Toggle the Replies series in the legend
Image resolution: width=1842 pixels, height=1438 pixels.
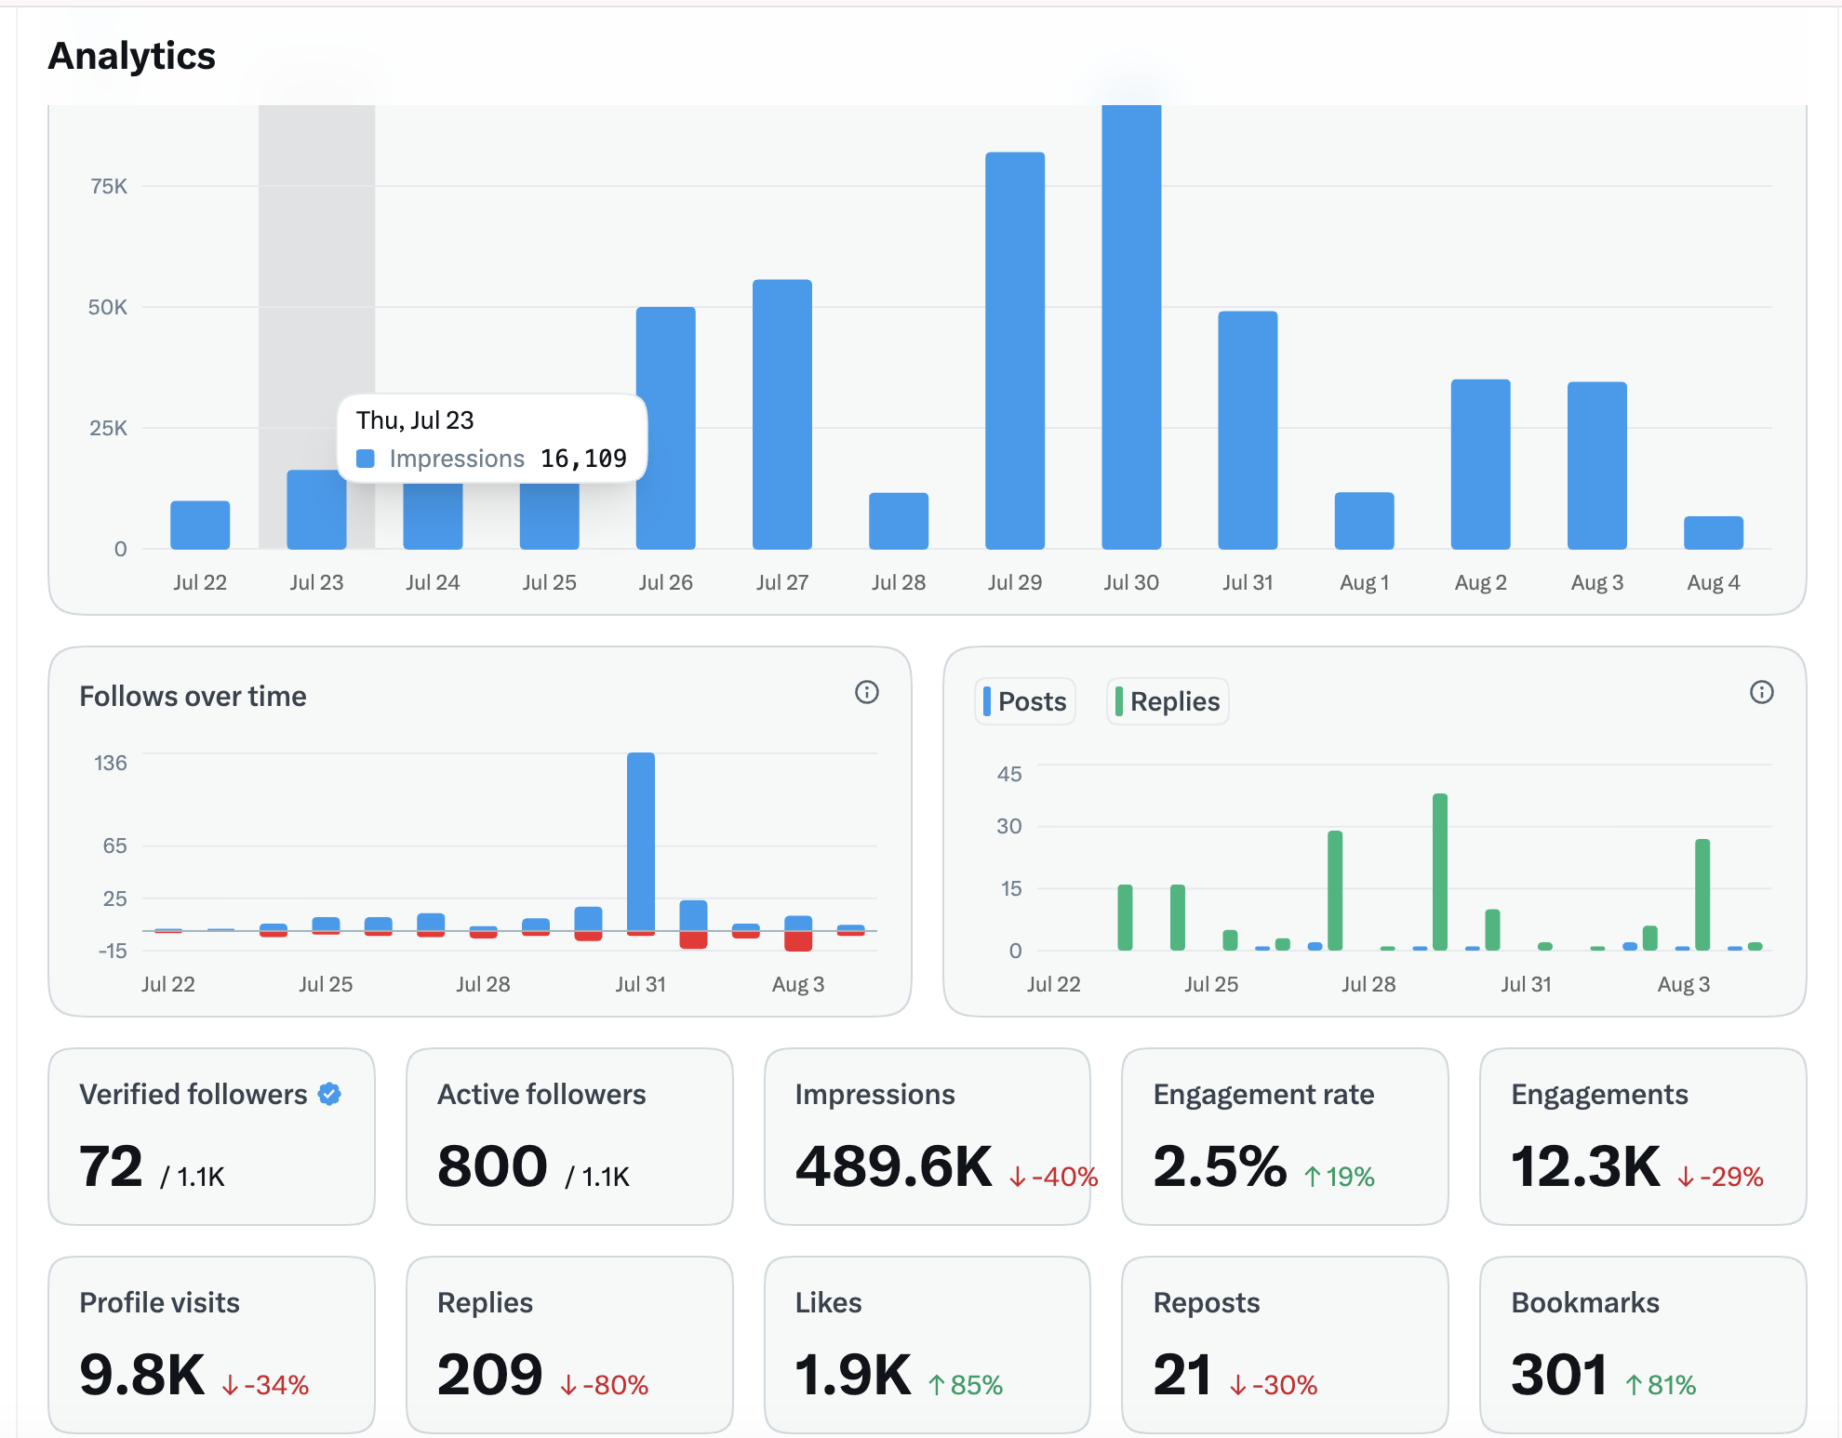pos(1168,701)
